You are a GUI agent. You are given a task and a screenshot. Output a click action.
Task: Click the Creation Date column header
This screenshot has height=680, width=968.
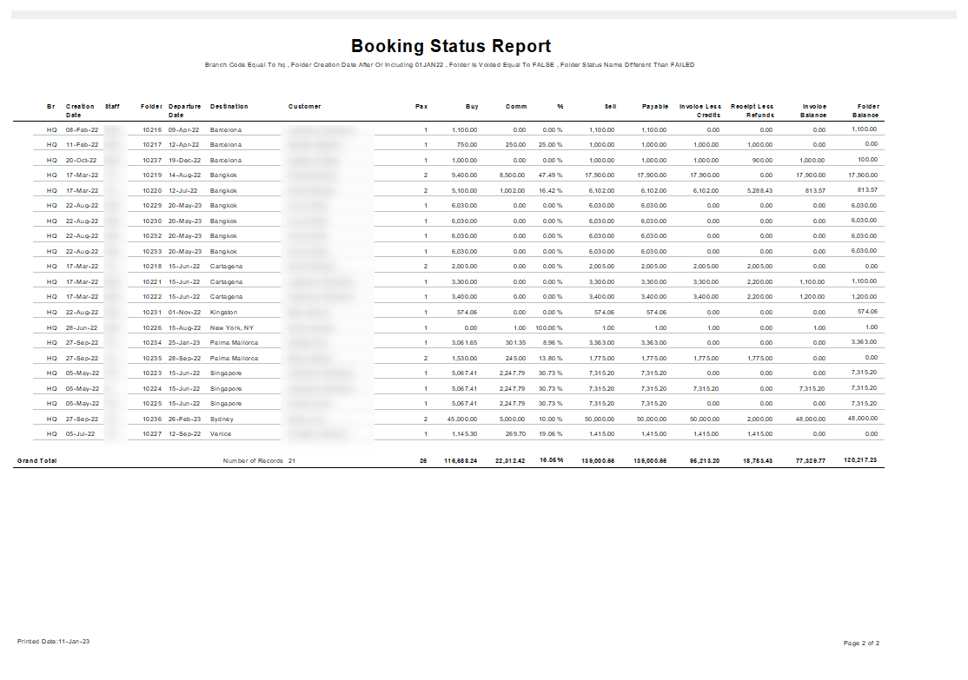coord(80,110)
